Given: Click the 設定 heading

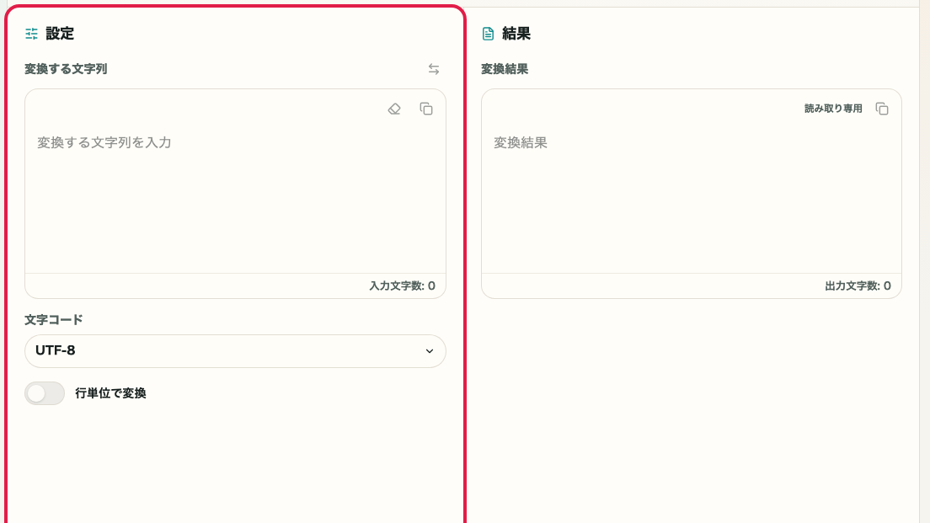Looking at the screenshot, I should tap(60, 34).
